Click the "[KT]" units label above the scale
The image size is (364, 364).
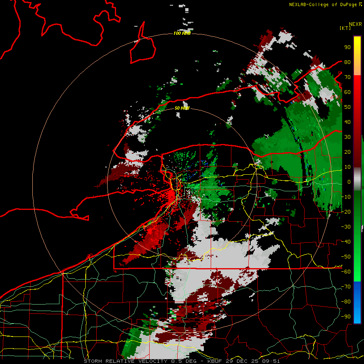click(345, 28)
